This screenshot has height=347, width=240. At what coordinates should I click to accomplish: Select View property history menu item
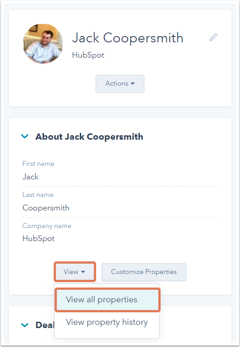(x=107, y=322)
